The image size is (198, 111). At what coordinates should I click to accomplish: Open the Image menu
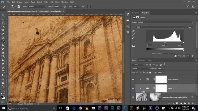(19, 2)
